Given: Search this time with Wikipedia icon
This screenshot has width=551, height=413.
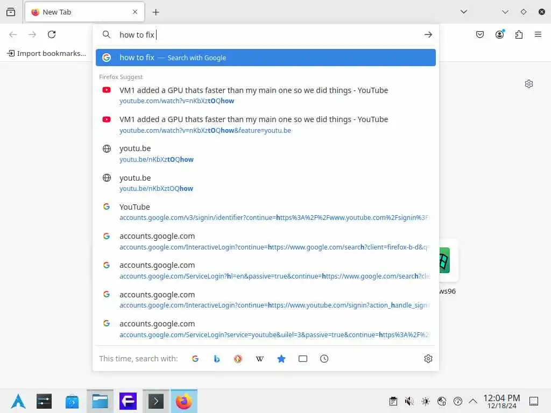Looking at the screenshot, I should (260, 359).
